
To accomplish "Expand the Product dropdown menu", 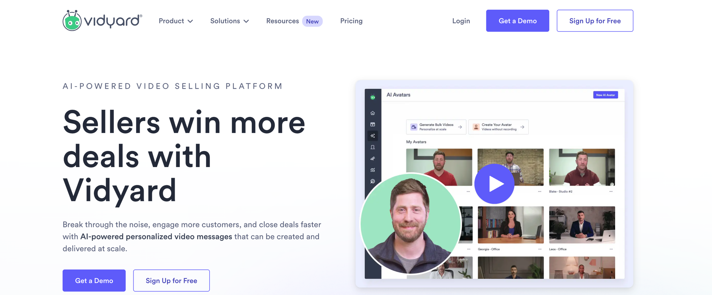I will click(x=176, y=21).
